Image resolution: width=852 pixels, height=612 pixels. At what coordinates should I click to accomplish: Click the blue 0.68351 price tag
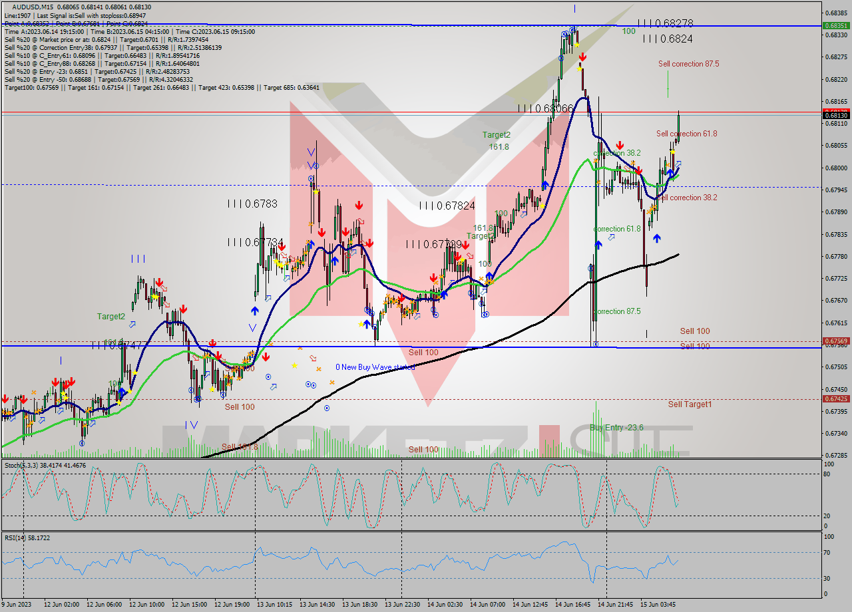point(836,25)
